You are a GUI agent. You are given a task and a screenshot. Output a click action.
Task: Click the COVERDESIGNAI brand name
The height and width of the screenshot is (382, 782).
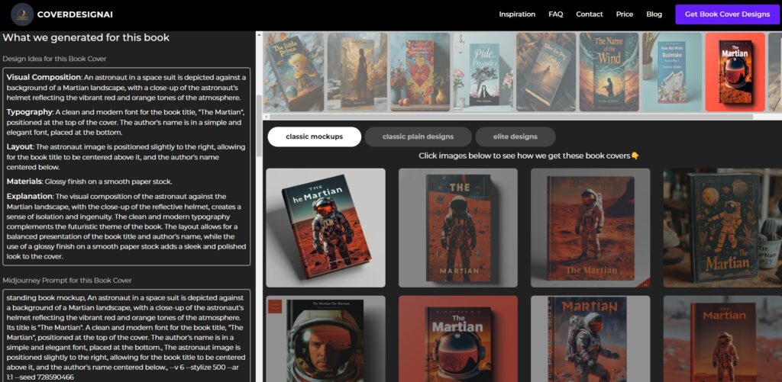pyautogui.click(x=75, y=14)
